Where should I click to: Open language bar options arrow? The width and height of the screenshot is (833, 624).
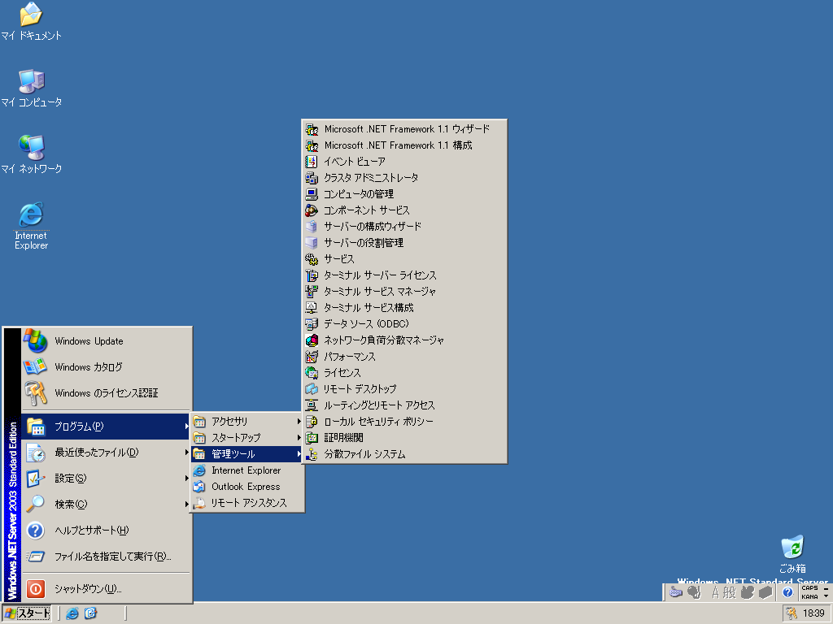tap(826, 596)
